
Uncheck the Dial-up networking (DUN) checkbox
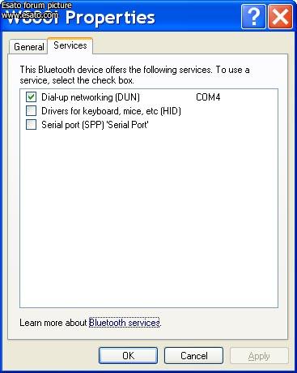(x=32, y=96)
